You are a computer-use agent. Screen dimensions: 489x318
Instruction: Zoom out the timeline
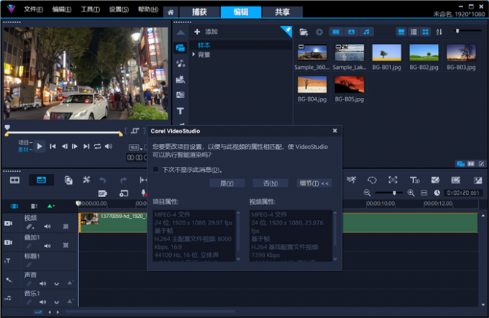click(367, 193)
